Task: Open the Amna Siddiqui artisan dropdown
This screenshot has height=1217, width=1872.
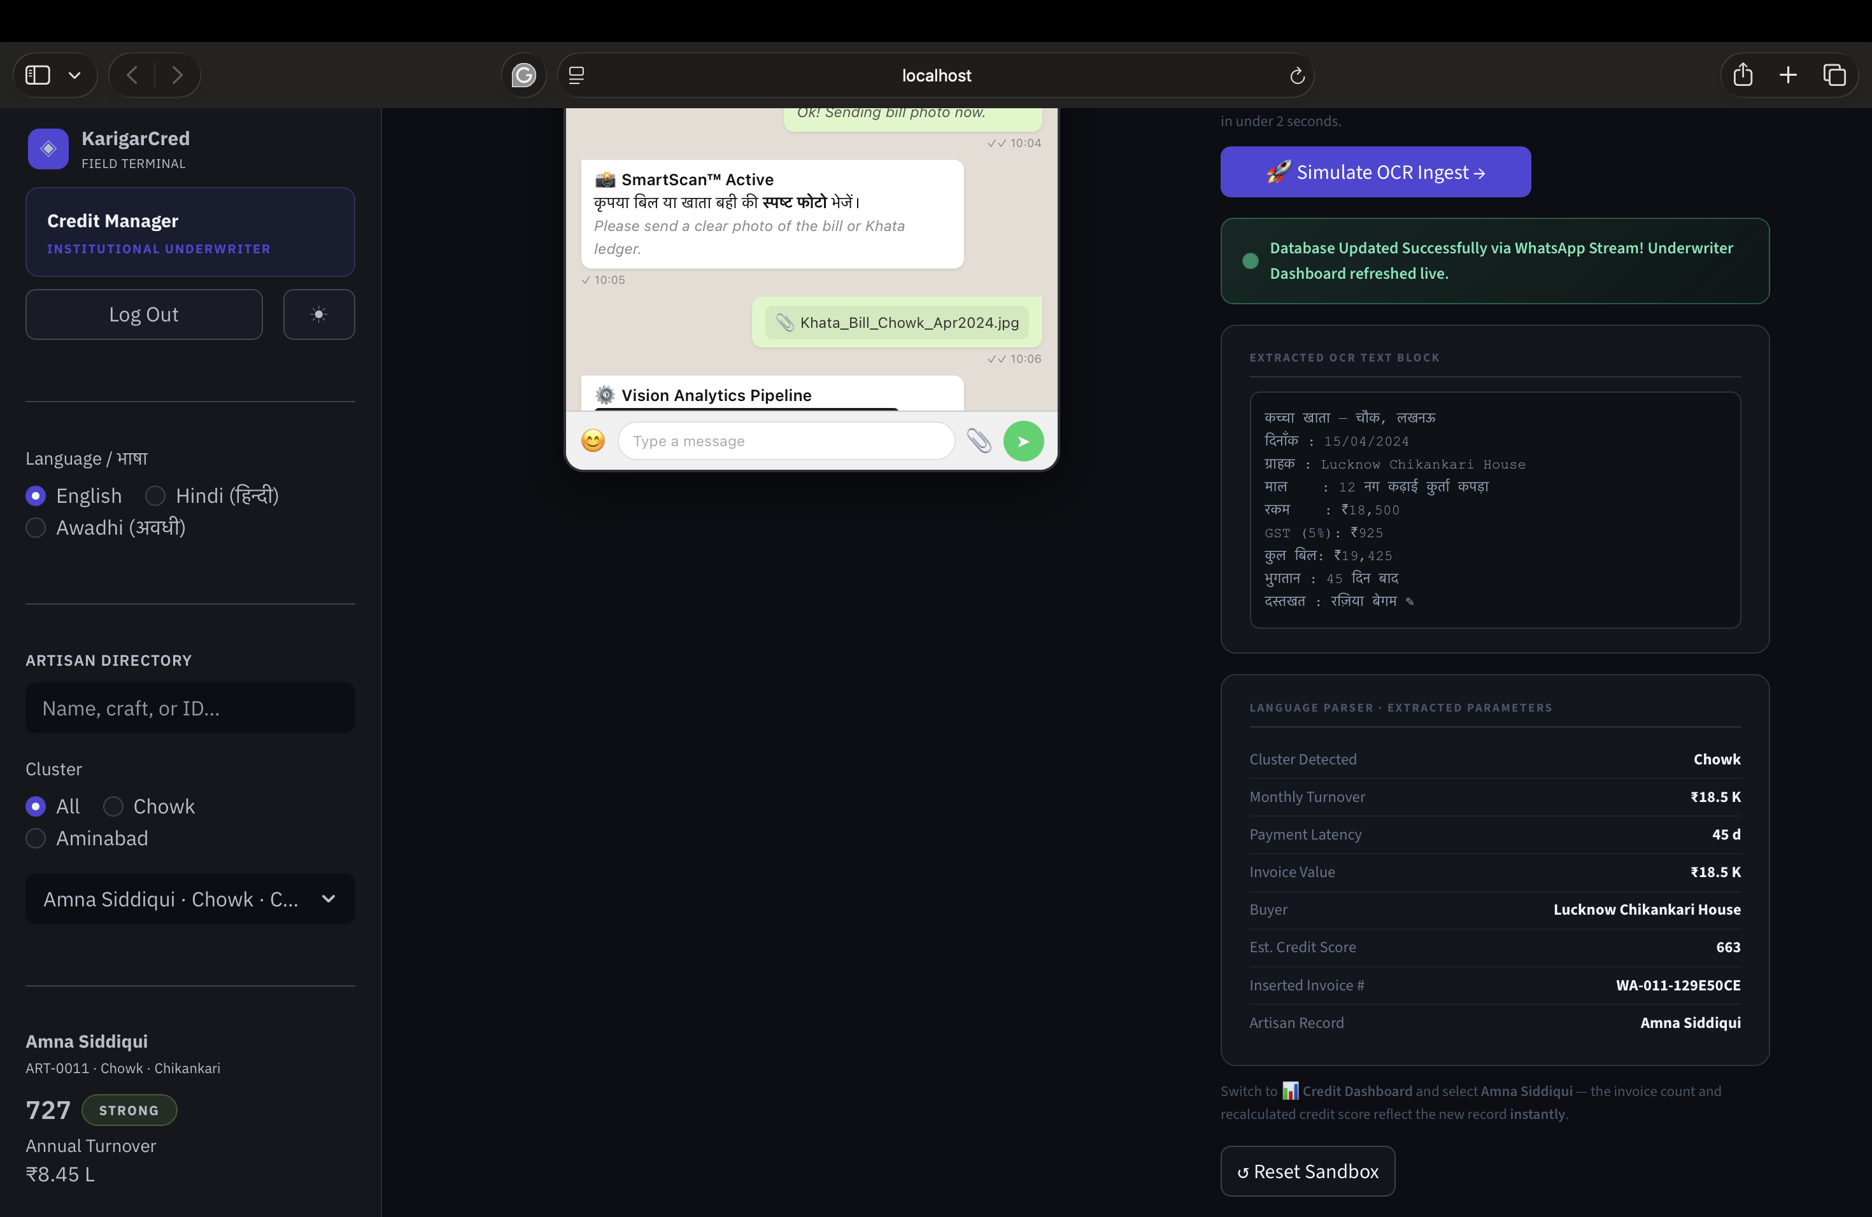Action: coord(190,899)
